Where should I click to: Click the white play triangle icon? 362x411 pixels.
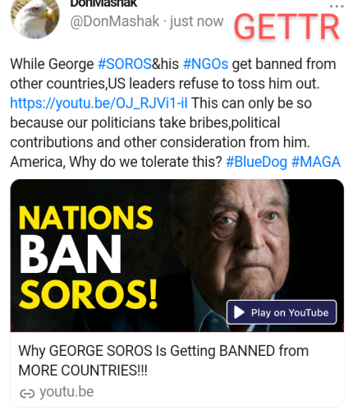point(239,312)
